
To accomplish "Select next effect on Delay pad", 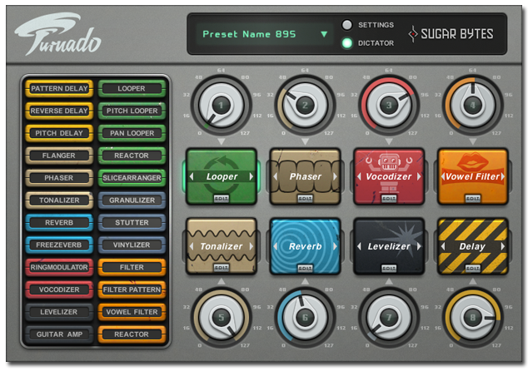I will click(503, 246).
